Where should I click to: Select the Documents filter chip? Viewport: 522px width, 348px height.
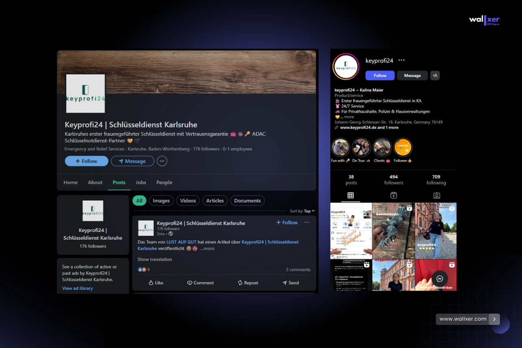(x=247, y=201)
